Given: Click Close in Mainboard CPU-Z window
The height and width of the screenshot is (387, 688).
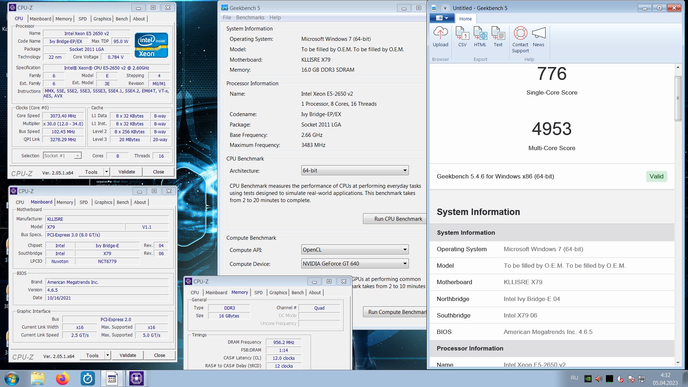Looking at the screenshot, I should 159,355.
